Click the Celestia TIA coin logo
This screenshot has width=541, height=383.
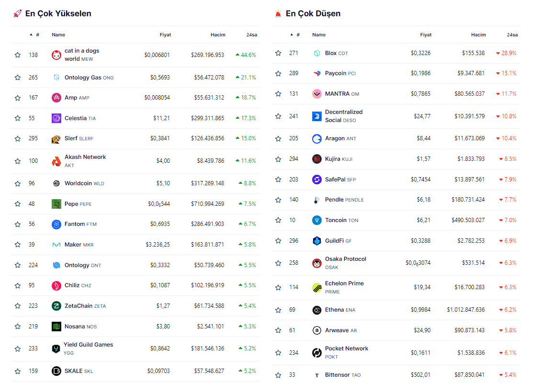56,118
